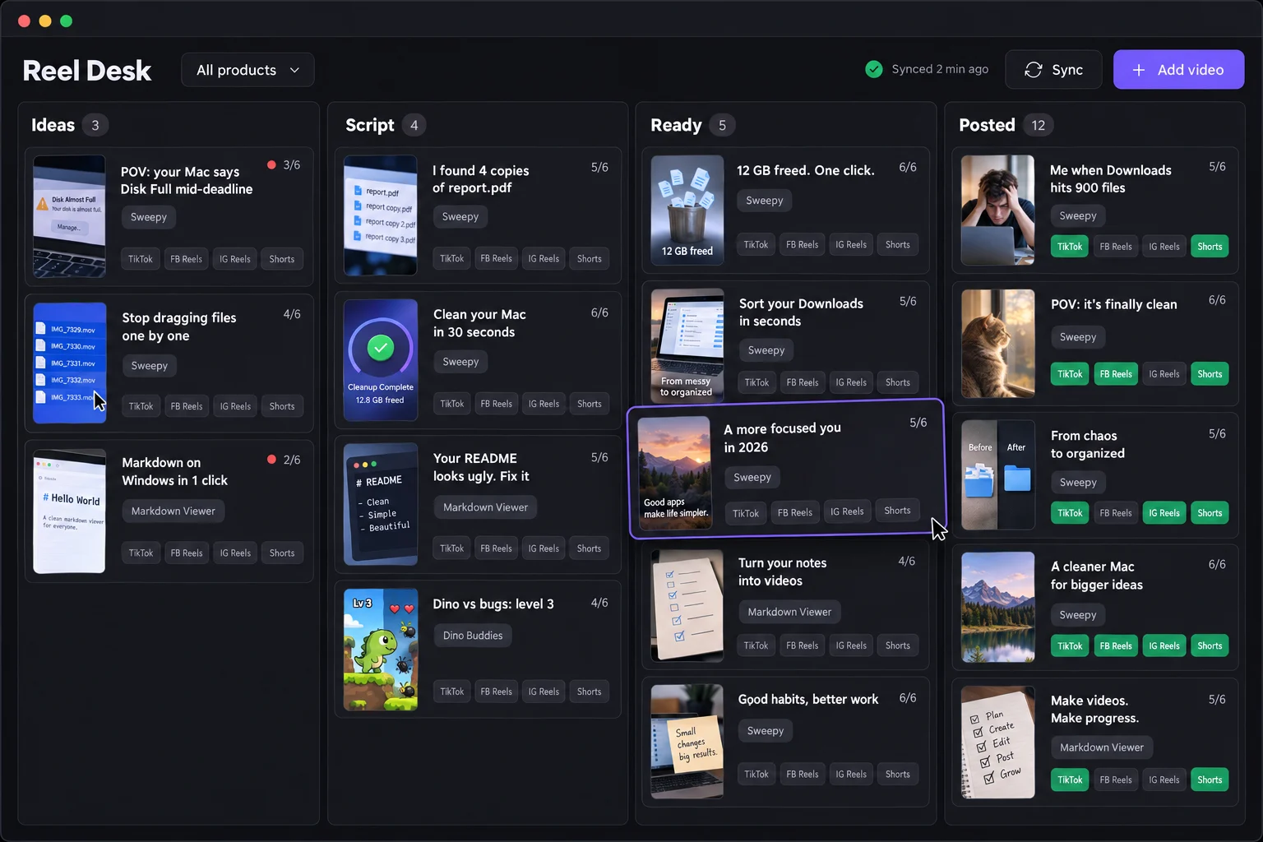This screenshot has width=1263, height=842.
Task: Toggle Shorts on 'Dino vs bugs' card
Action: click(590, 692)
